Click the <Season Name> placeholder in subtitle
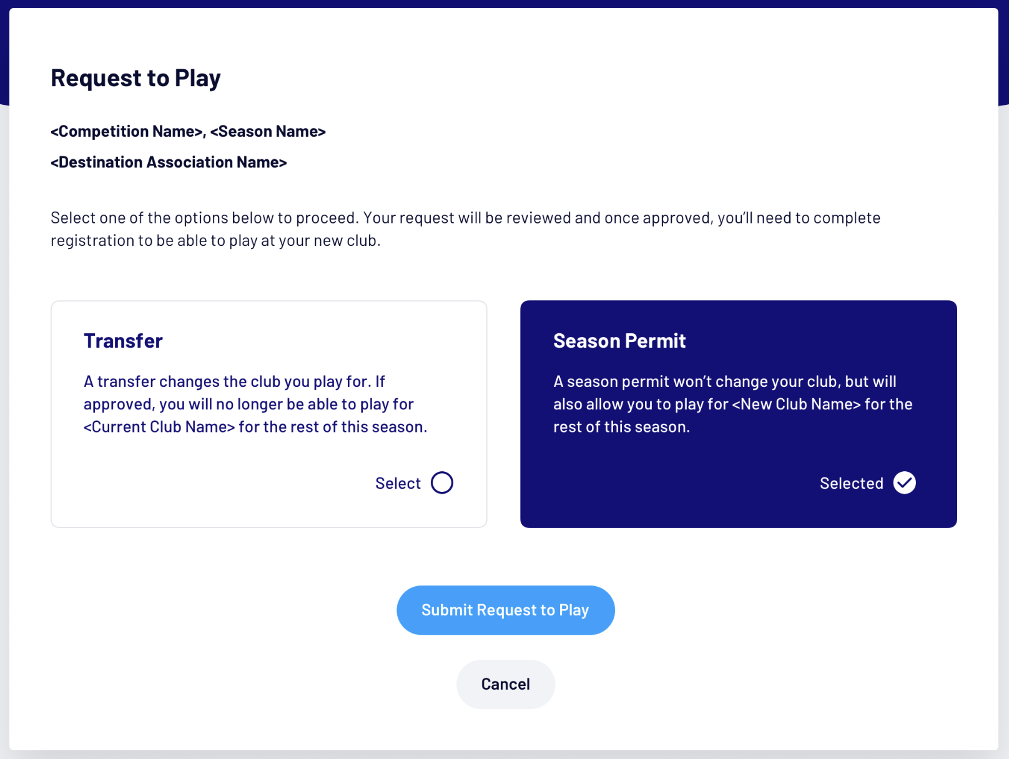This screenshot has width=1009, height=759. pos(268,132)
